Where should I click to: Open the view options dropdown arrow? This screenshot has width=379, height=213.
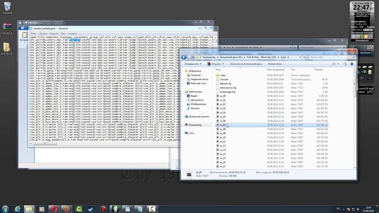338,64
